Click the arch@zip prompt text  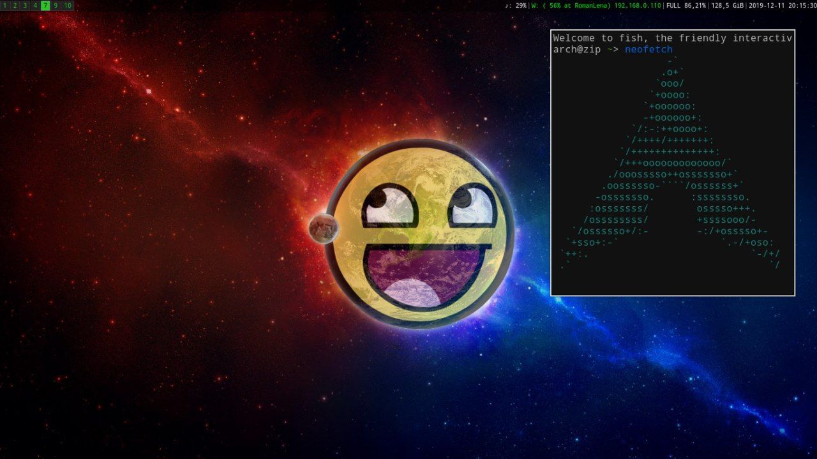coord(577,49)
